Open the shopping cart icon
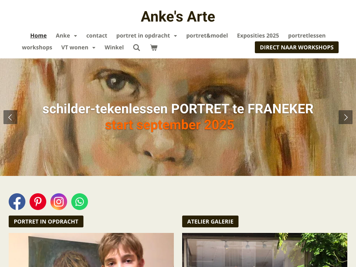Viewport: 356px width, 267px height. tap(154, 47)
